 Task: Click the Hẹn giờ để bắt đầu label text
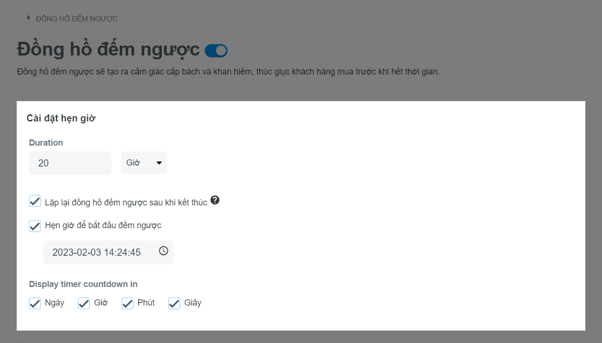click(103, 225)
